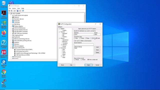The image size is (160, 90).
Task: Click the PuTTY Configuration title bar icon
Action: pos(59,24)
